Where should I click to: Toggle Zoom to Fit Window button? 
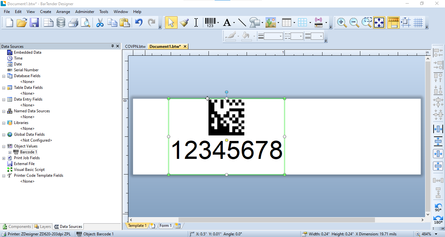(379, 22)
